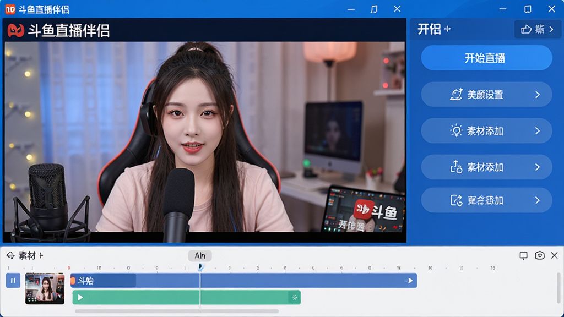The width and height of the screenshot is (564, 317).
Task: Click the light bulb icon beside 素材添加
Action: (457, 130)
